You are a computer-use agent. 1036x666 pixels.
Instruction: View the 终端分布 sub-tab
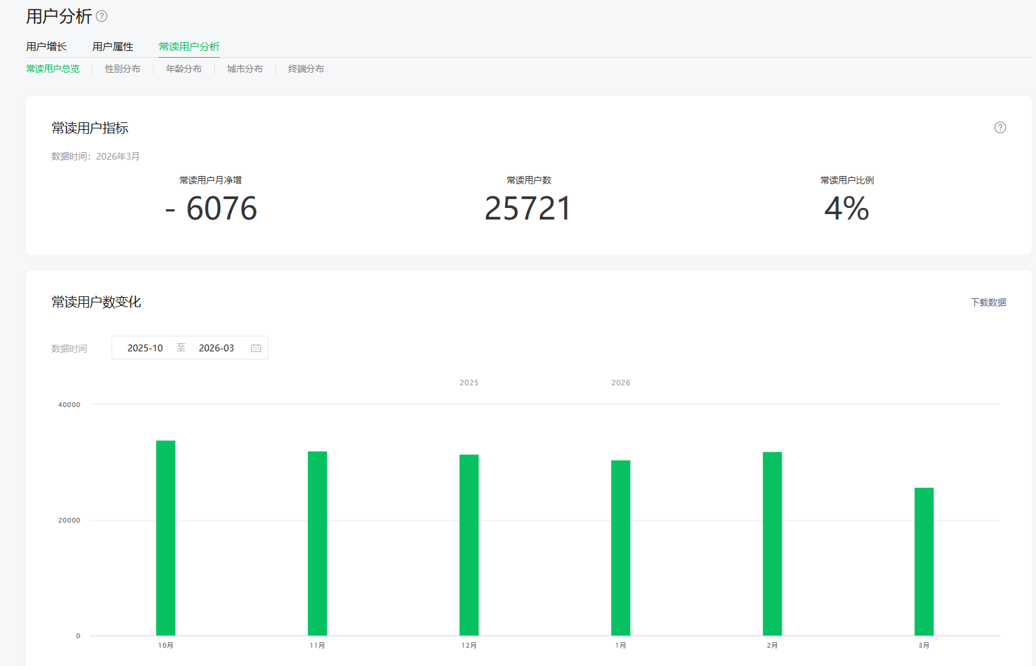[306, 69]
